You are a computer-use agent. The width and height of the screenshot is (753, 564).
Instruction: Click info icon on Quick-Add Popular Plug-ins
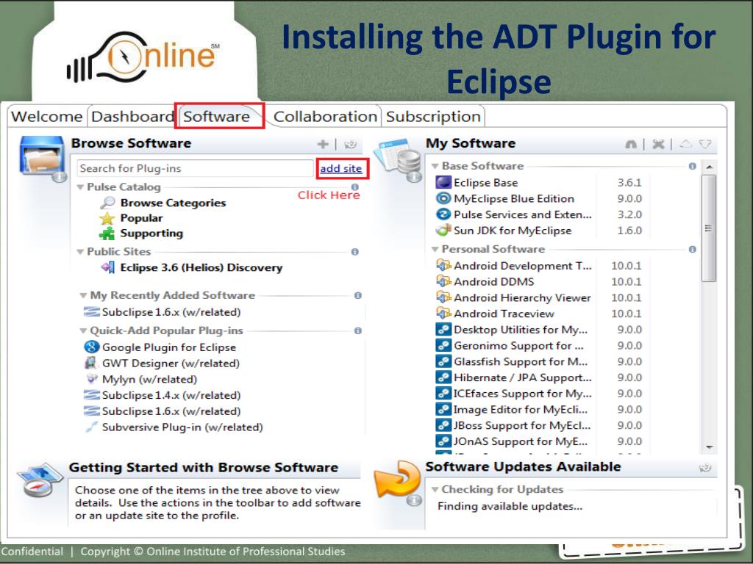(x=358, y=331)
